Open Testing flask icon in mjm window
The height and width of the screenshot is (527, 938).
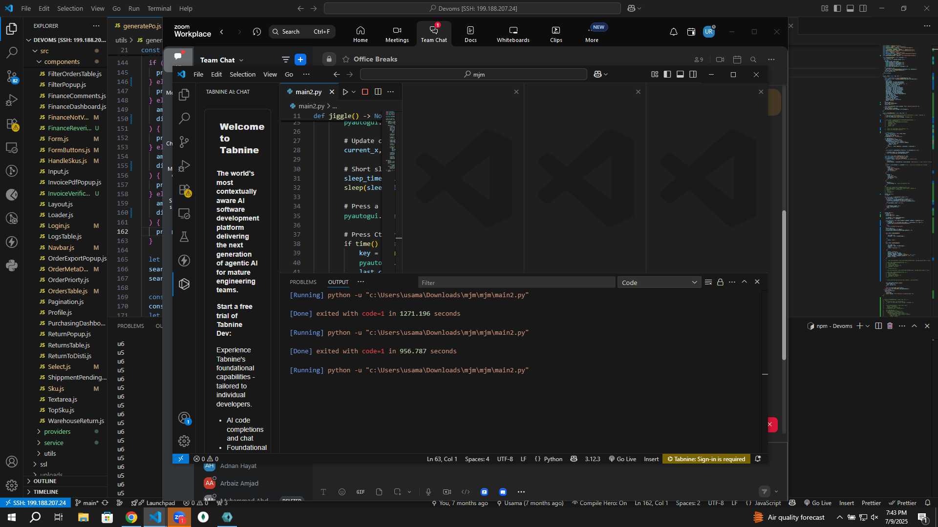coord(184,237)
